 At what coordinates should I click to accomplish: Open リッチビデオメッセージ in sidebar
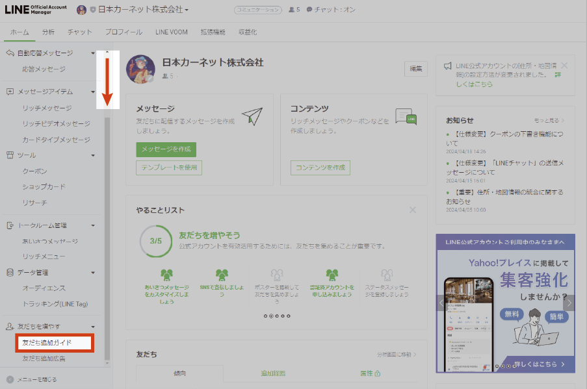pos(56,124)
